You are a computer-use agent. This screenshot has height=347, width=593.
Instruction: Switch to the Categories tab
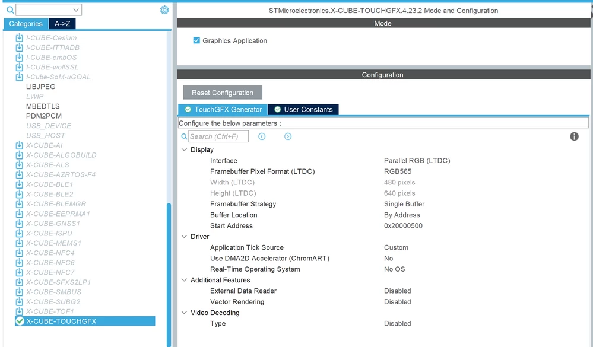coord(26,24)
